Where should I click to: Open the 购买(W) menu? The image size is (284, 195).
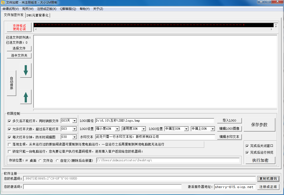coord(28,9)
